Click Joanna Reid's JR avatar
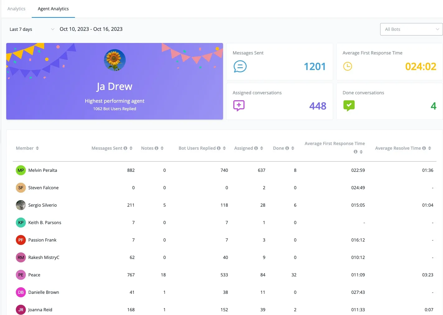The height and width of the screenshot is (315, 443). pos(21,310)
